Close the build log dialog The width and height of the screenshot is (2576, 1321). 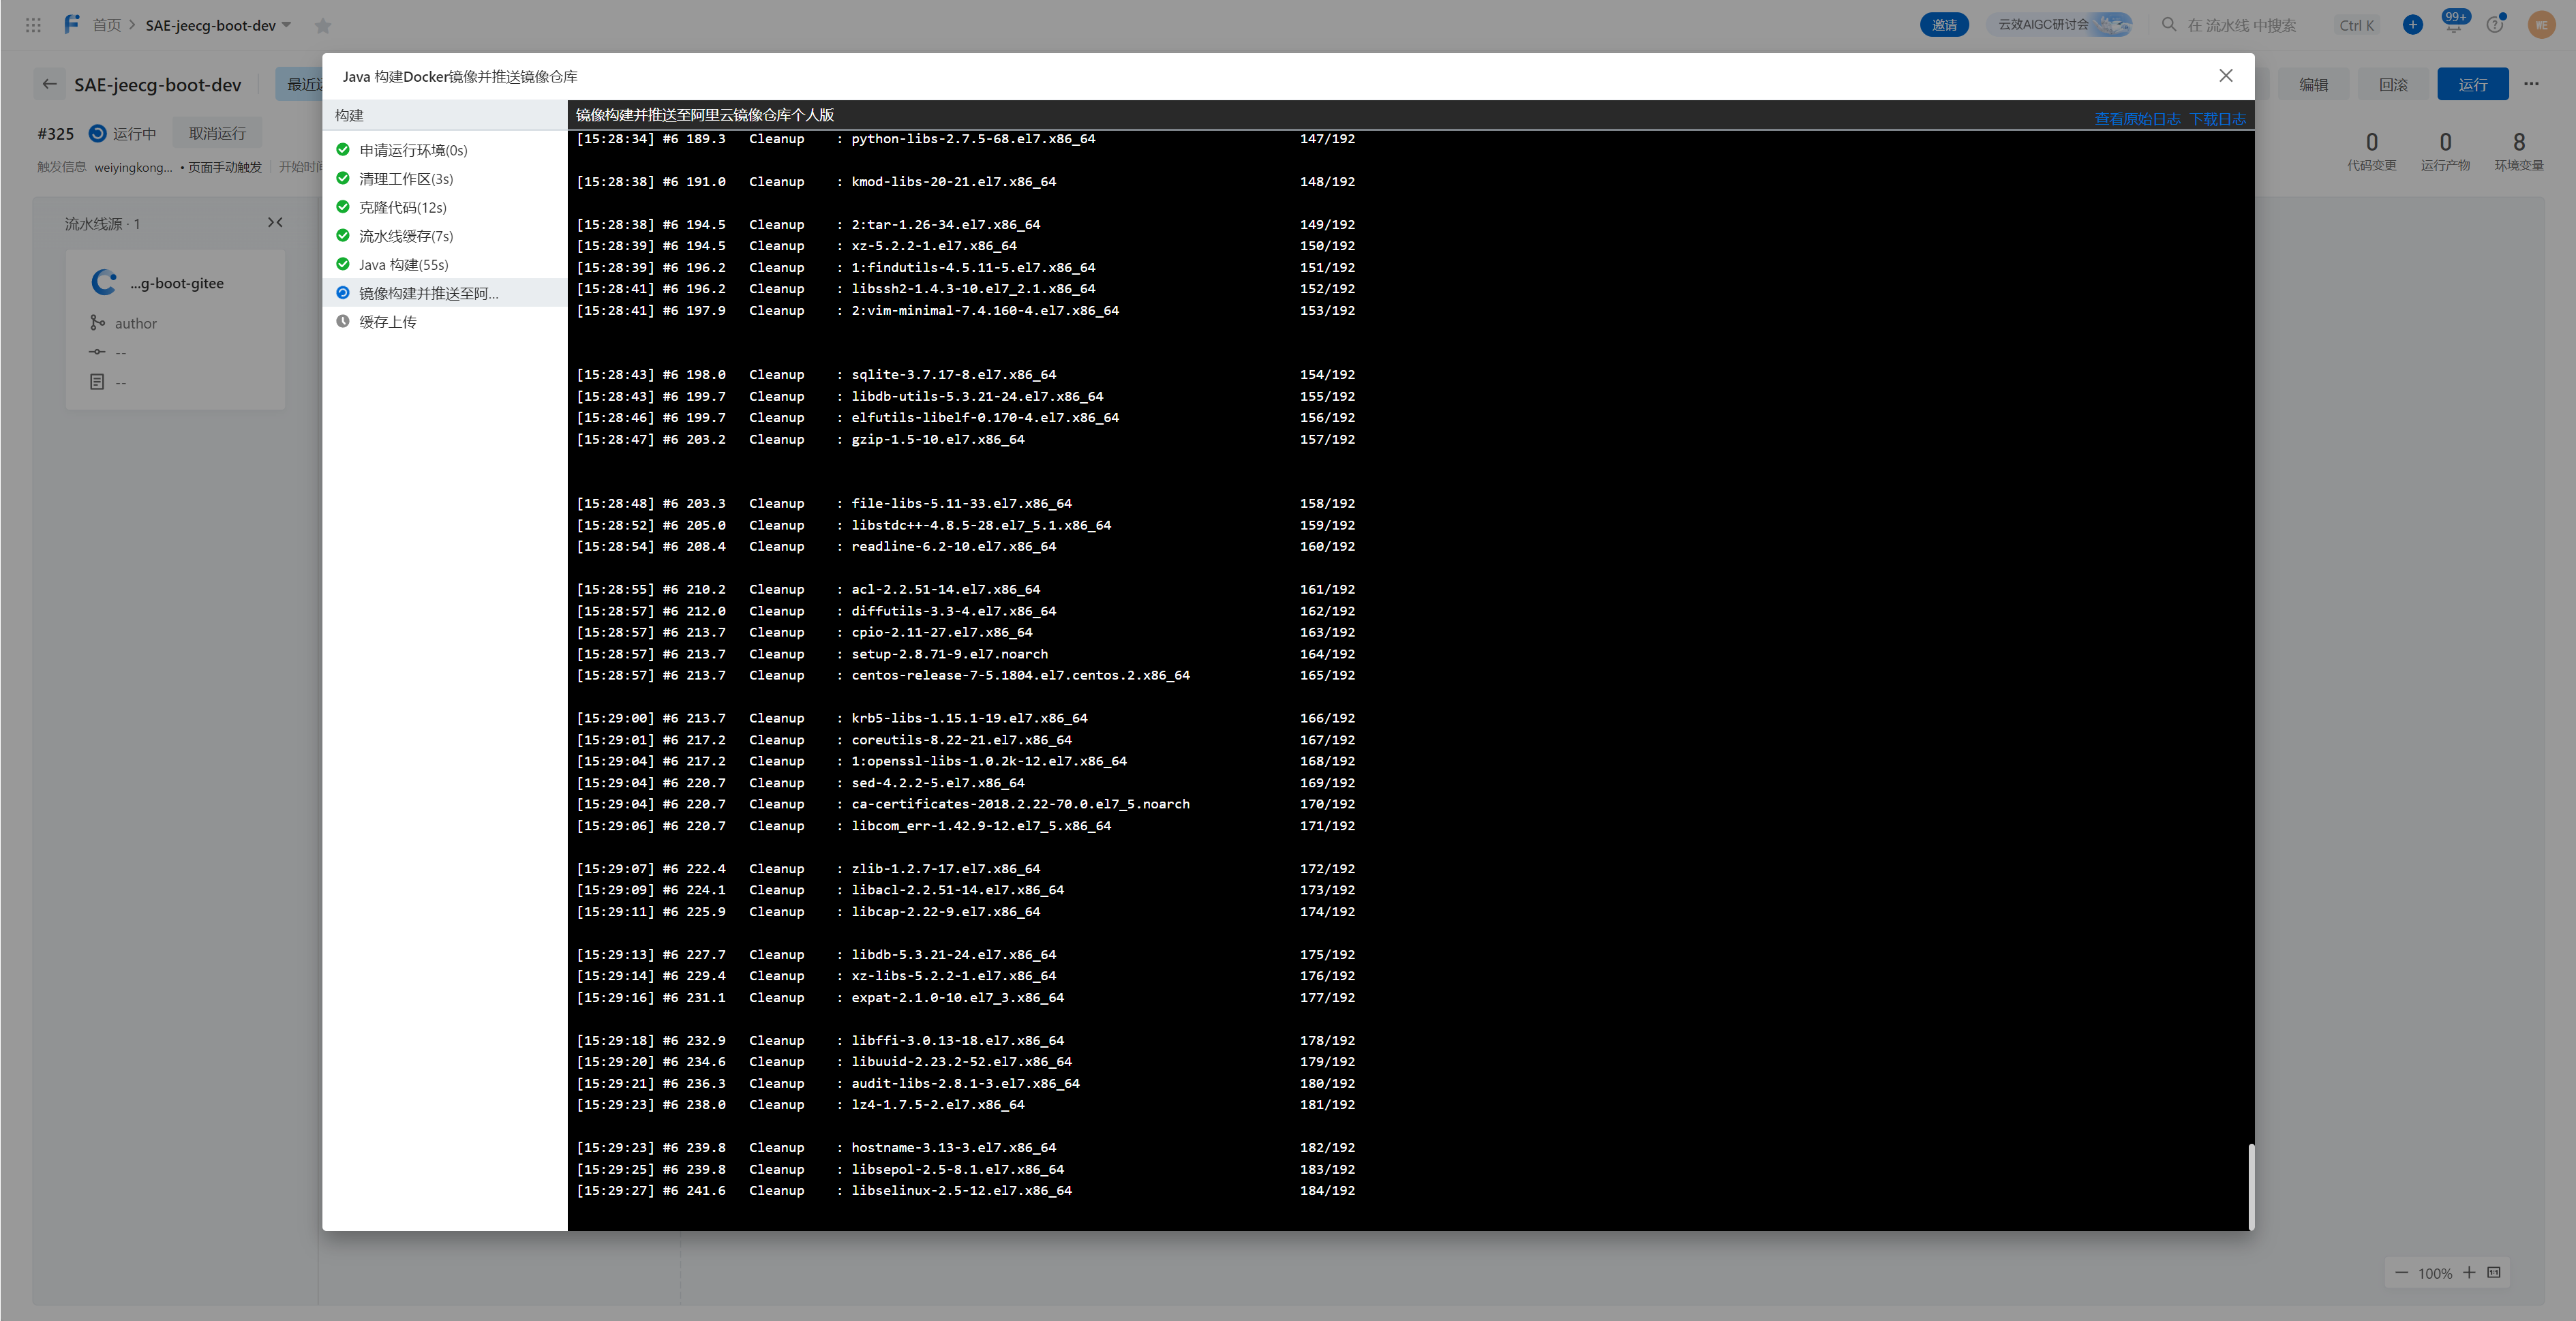(x=2226, y=76)
